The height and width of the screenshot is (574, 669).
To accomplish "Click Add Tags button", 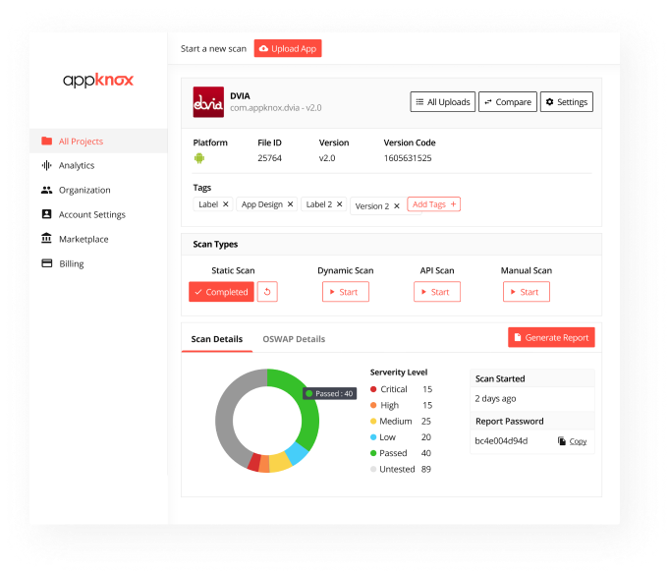I will [434, 204].
